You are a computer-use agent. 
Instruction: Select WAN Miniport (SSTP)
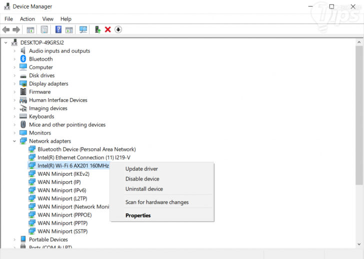coord(62,231)
